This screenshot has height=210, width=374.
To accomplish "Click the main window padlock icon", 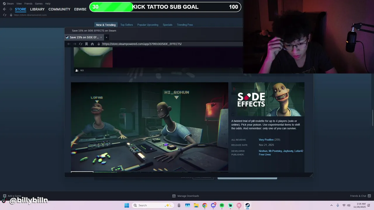I will (x=11, y=15).
